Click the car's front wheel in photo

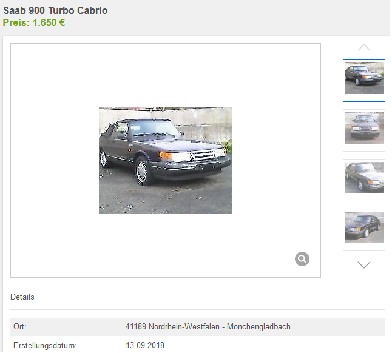pyautogui.click(x=143, y=172)
